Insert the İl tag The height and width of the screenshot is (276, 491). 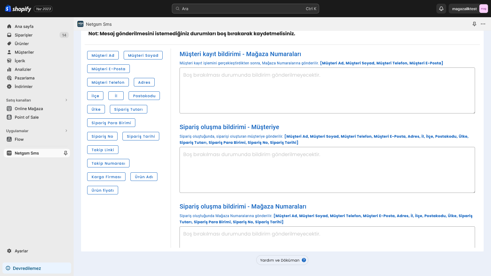coord(116,96)
